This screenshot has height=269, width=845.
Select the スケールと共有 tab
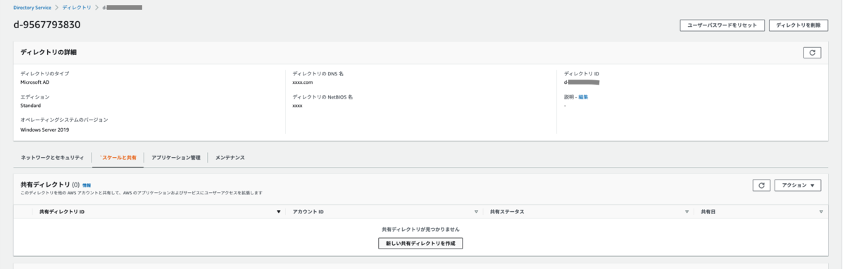coord(118,158)
